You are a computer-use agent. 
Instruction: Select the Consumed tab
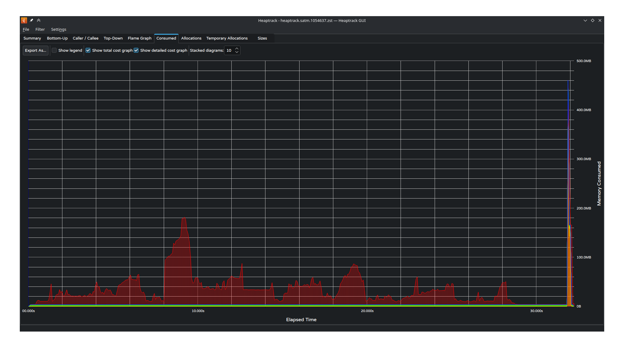pos(166,38)
